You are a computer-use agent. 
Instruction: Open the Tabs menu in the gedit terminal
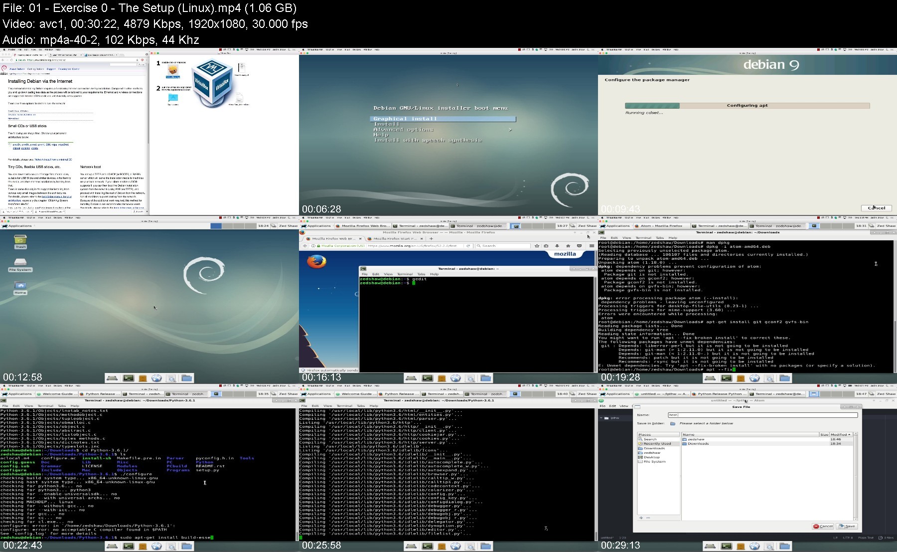(x=421, y=274)
